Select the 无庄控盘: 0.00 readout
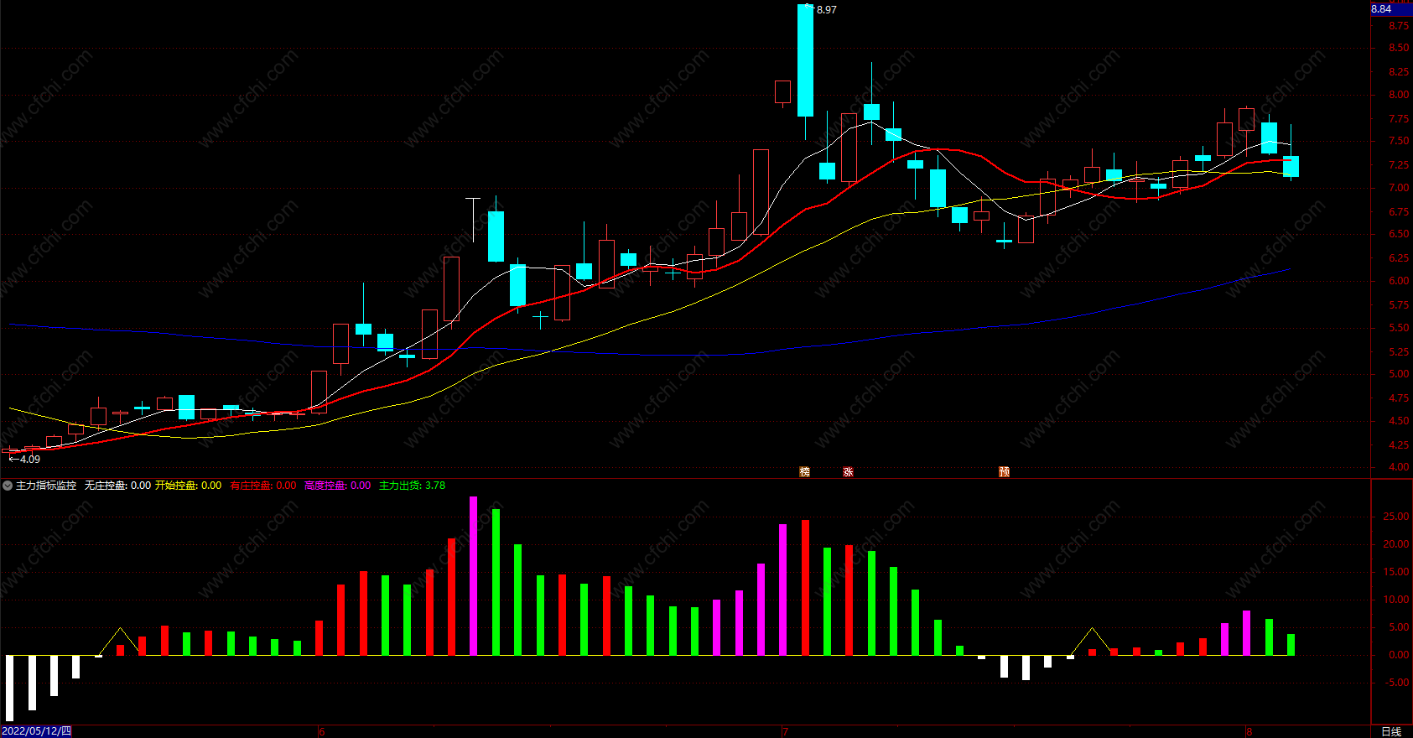This screenshot has width=1413, height=738. click(117, 486)
